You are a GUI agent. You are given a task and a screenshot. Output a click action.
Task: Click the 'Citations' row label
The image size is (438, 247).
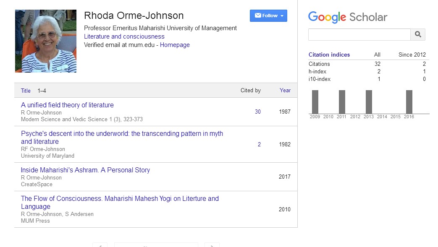coord(319,64)
